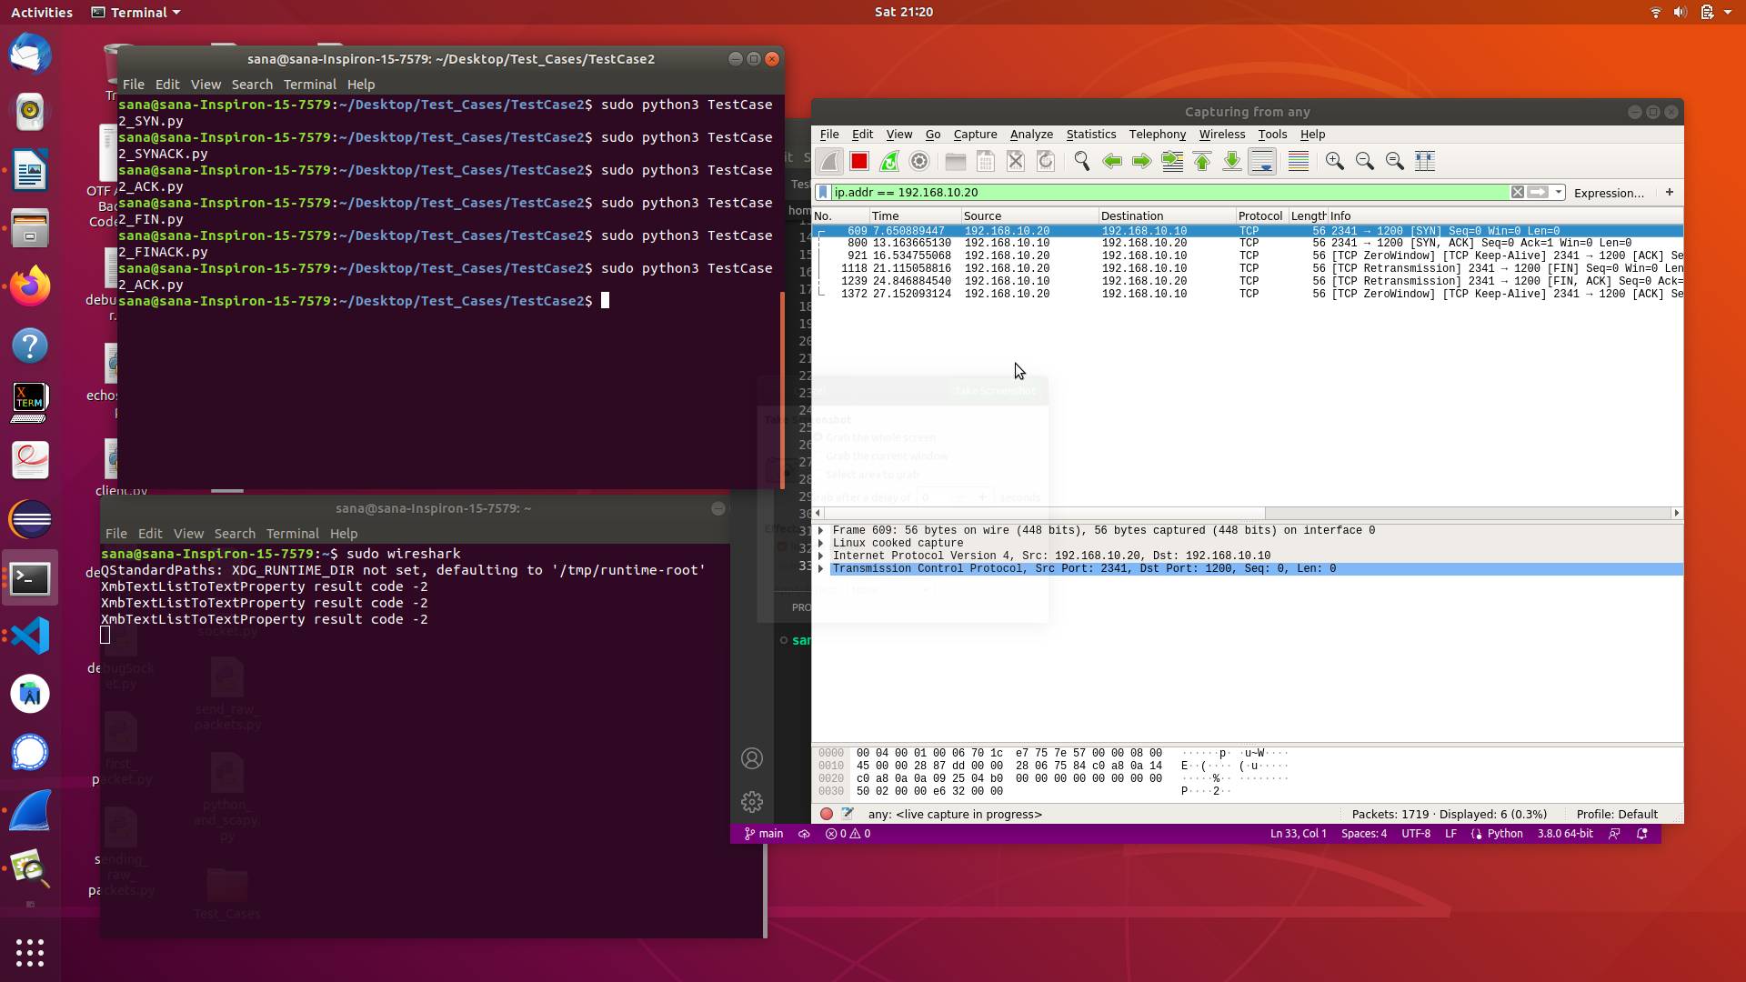1746x982 pixels.
Task: Expand Frame 609 details row
Action: coord(821,530)
